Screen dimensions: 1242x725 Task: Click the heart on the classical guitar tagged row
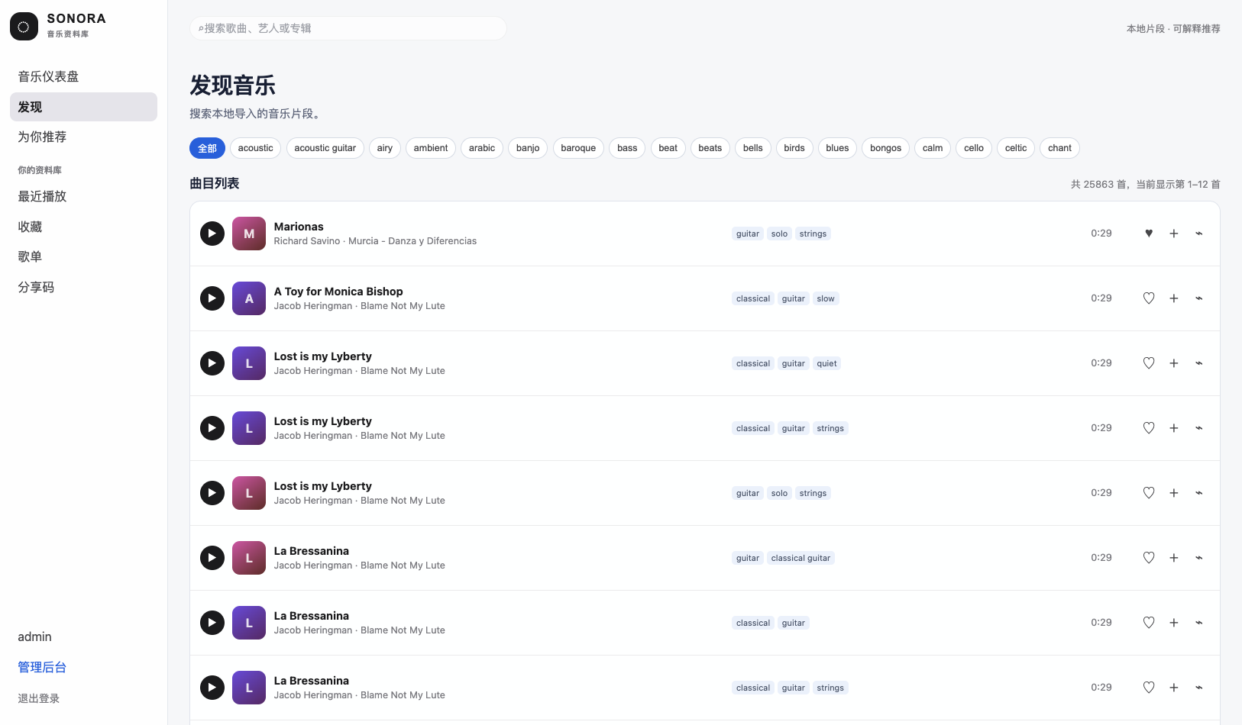coord(1149,558)
